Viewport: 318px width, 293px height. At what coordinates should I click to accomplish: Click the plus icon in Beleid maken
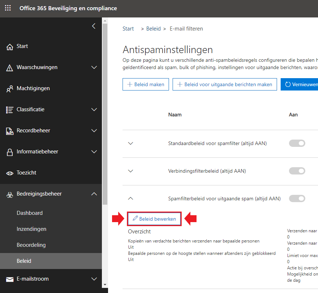click(129, 84)
